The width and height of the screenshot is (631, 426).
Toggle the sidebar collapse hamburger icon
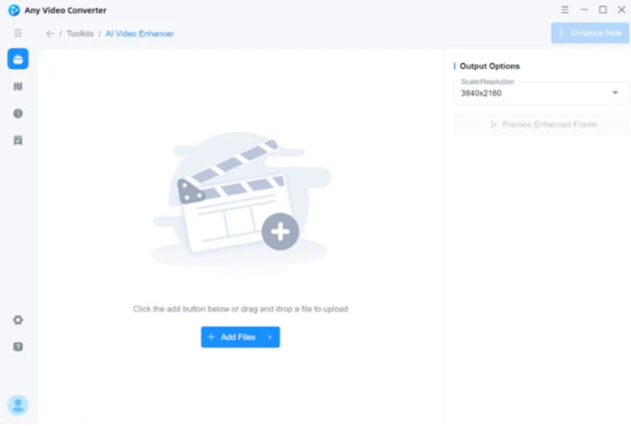18,33
